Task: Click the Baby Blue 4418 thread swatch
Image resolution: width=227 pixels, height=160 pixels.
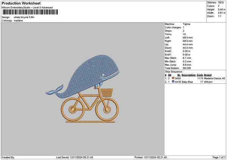Action: 173,82
